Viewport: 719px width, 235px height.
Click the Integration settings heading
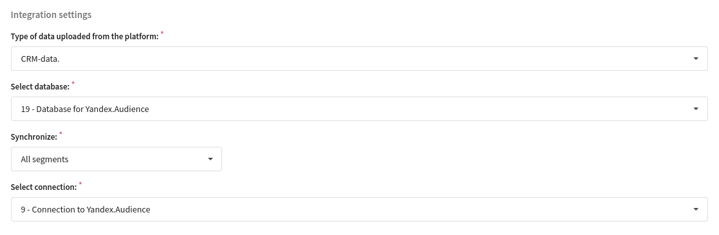pos(51,15)
